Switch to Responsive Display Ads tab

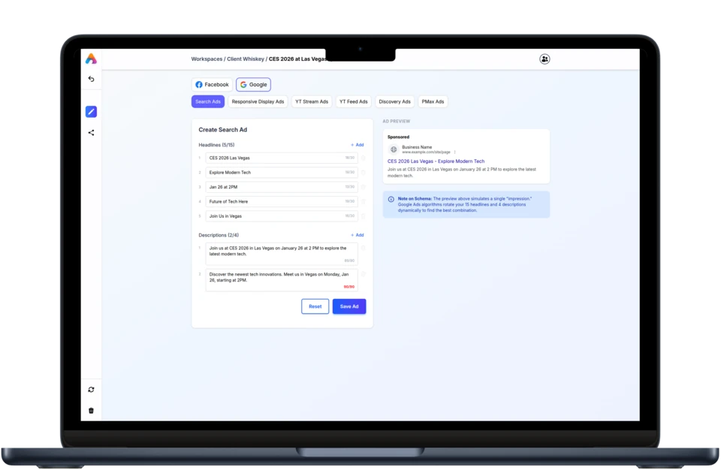tap(258, 101)
